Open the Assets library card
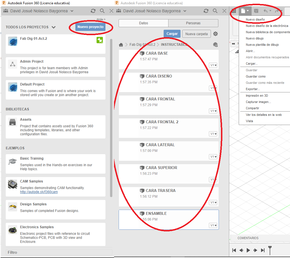Image resolution: width=290 pixels, height=258 pixels. click(x=56, y=127)
